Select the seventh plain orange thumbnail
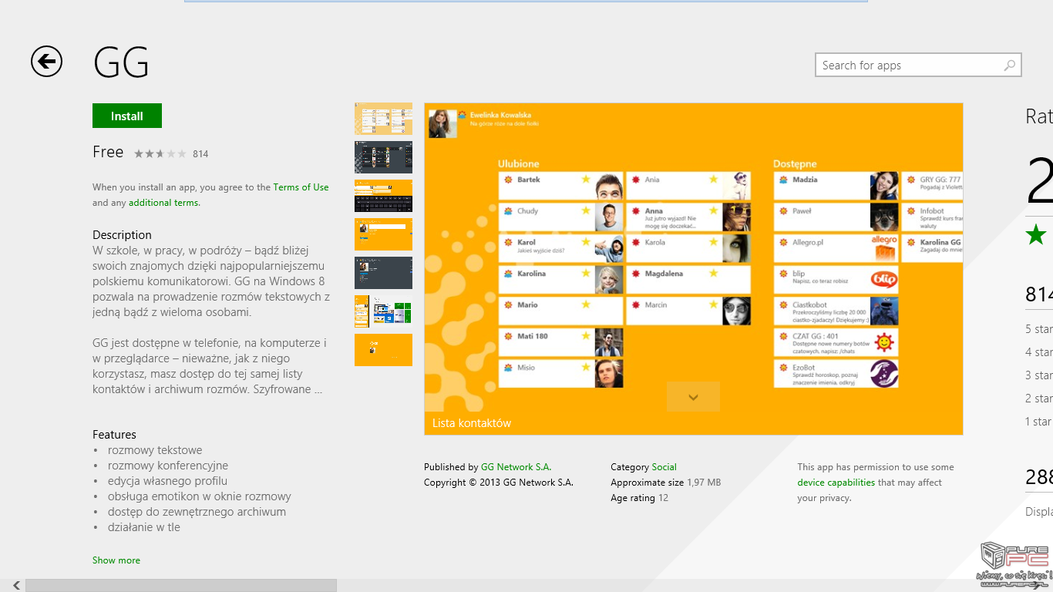Screen dimensions: 1053x592 383,350
